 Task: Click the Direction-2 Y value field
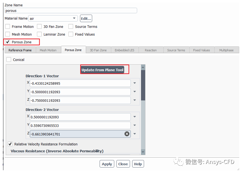[80, 126]
